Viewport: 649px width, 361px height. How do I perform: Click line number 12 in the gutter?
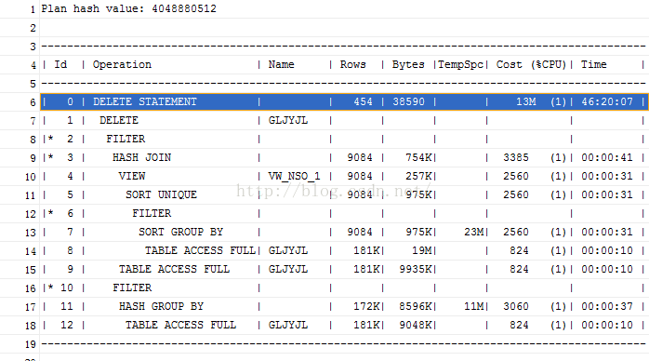tap(30, 214)
